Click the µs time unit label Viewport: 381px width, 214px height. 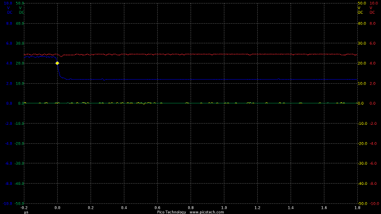[x=26, y=212]
